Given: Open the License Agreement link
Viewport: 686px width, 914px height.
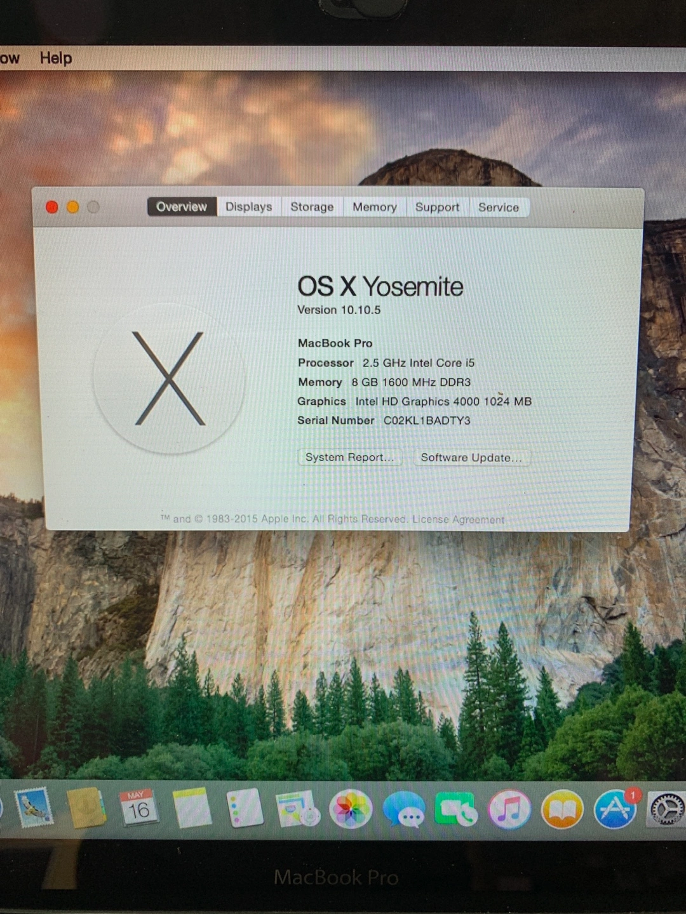Looking at the screenshot, I should pyautogui.click(x=458, y=519).
